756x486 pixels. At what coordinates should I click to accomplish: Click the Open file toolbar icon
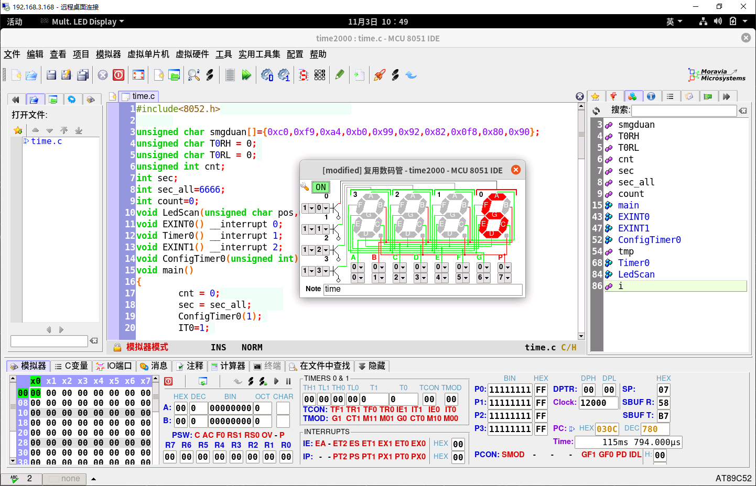pyautogui.click(x=31, y=75)
